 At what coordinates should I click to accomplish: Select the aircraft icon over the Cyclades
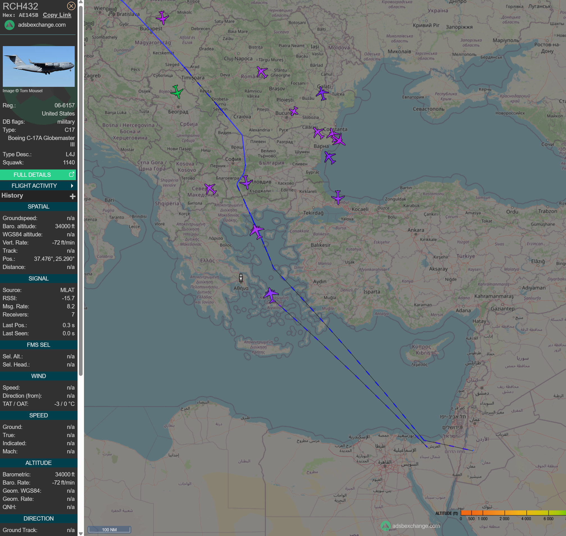tap(271, 295)
